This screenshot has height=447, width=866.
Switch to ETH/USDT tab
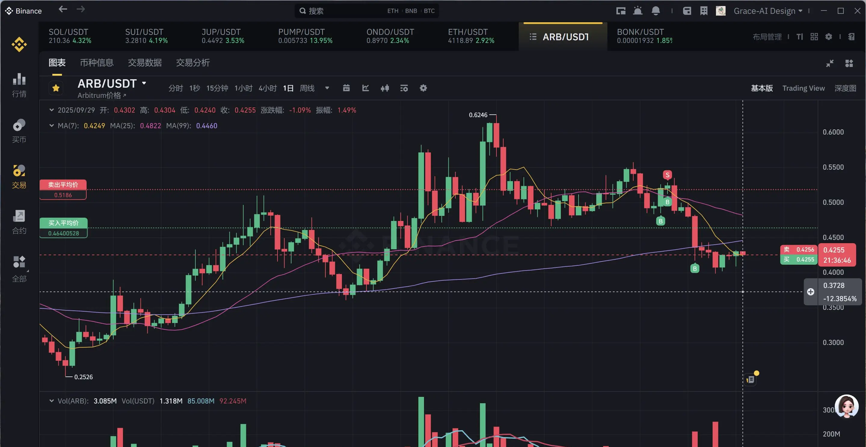tap(471, 36)
